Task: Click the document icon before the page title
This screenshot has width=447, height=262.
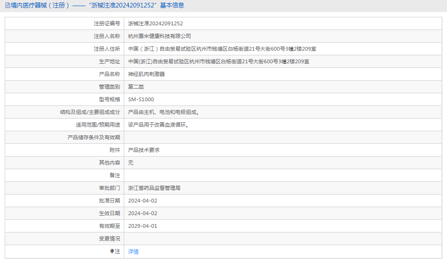Action: (x=7, y=6)
